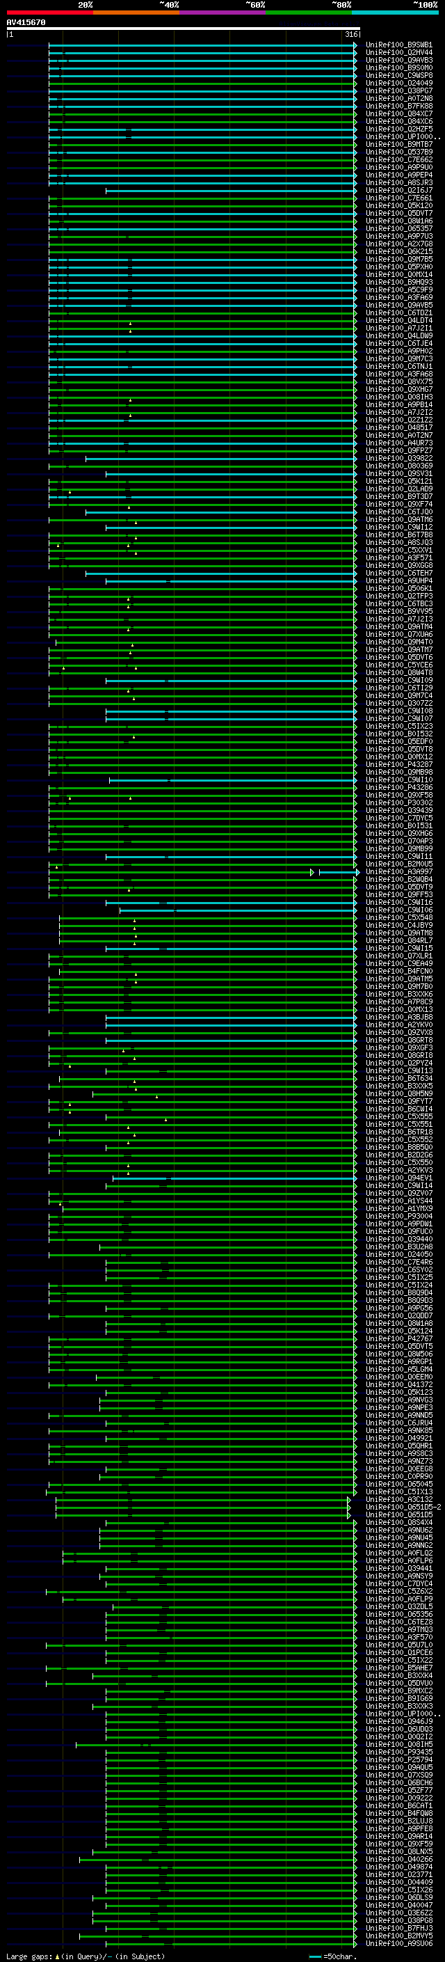Click the UniRef100_Q84RL7 label

tap(399, 941)
